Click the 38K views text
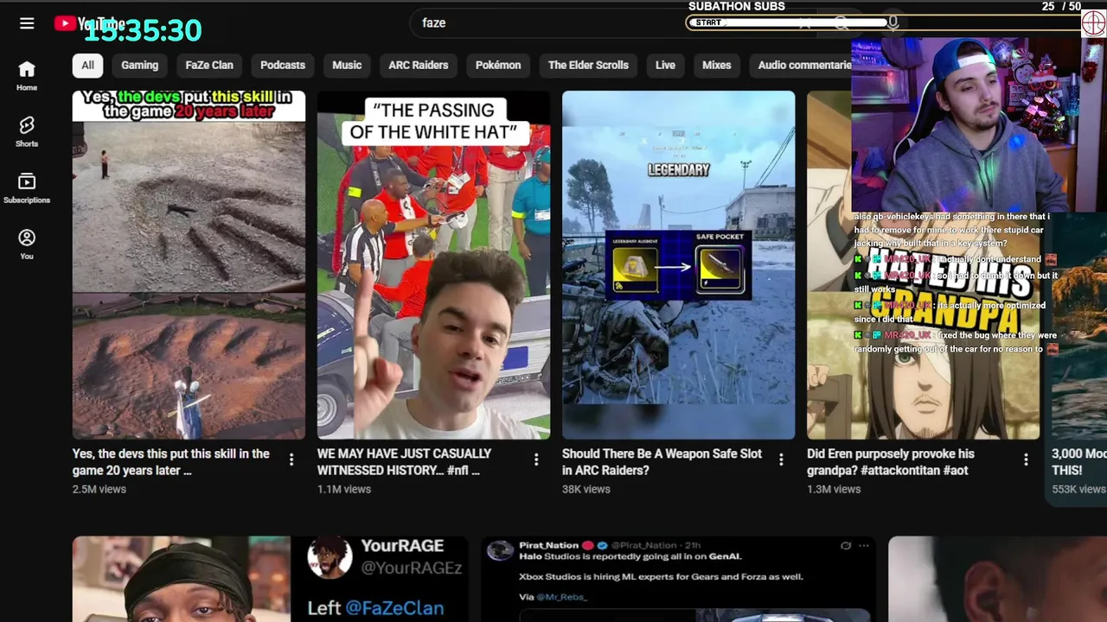1107x622 pixels. (586, 489)
